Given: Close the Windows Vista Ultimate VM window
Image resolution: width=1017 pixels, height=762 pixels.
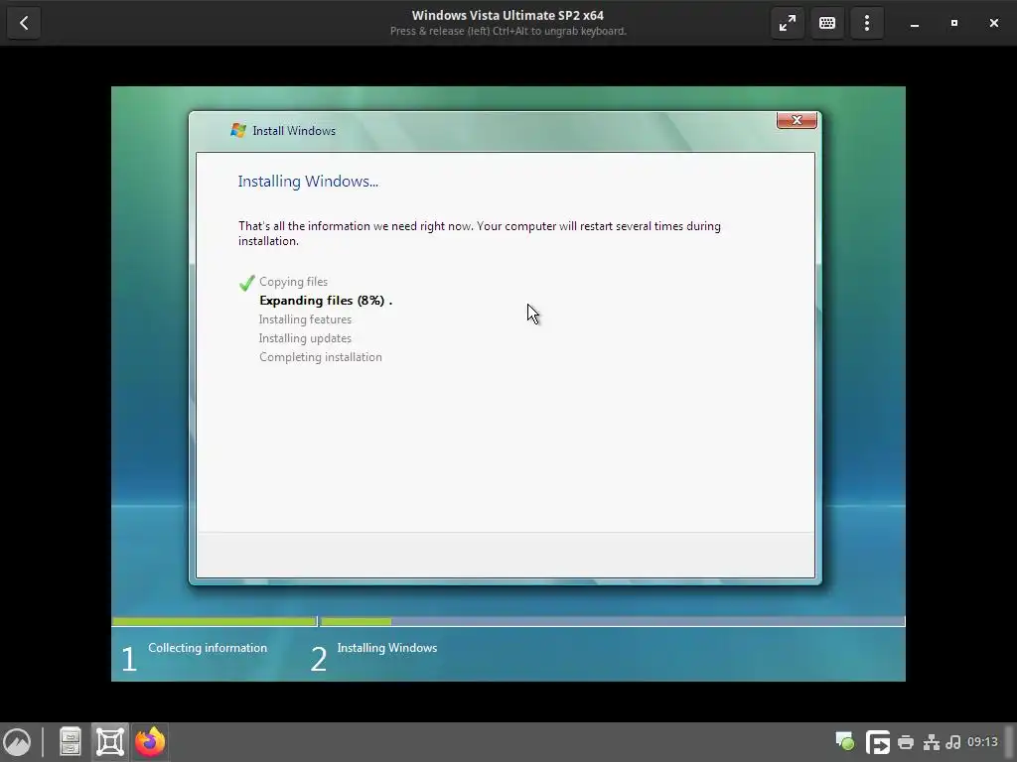Looking at the screenshot, I should (993, 24).
